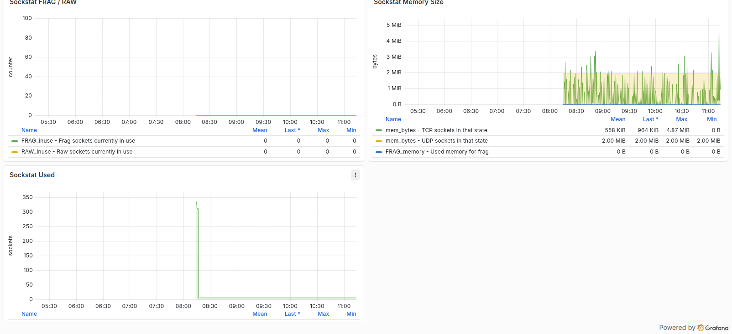Sort FRAG / RAW legend by Max

click(324, 130)
